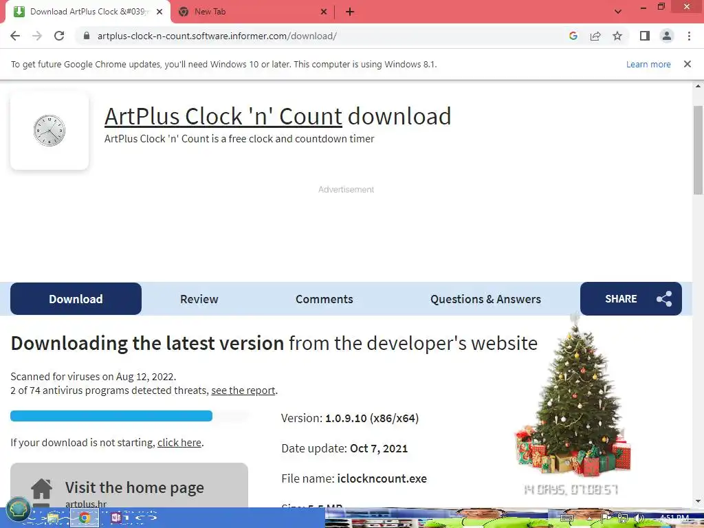This screenshot has width=704, height=528.
Task: Open the ArtPlus Clock 'n' Count title link
Action: click(x=223, y=116)
